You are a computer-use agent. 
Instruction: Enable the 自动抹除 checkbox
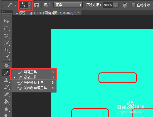click(x=134, y=5)
